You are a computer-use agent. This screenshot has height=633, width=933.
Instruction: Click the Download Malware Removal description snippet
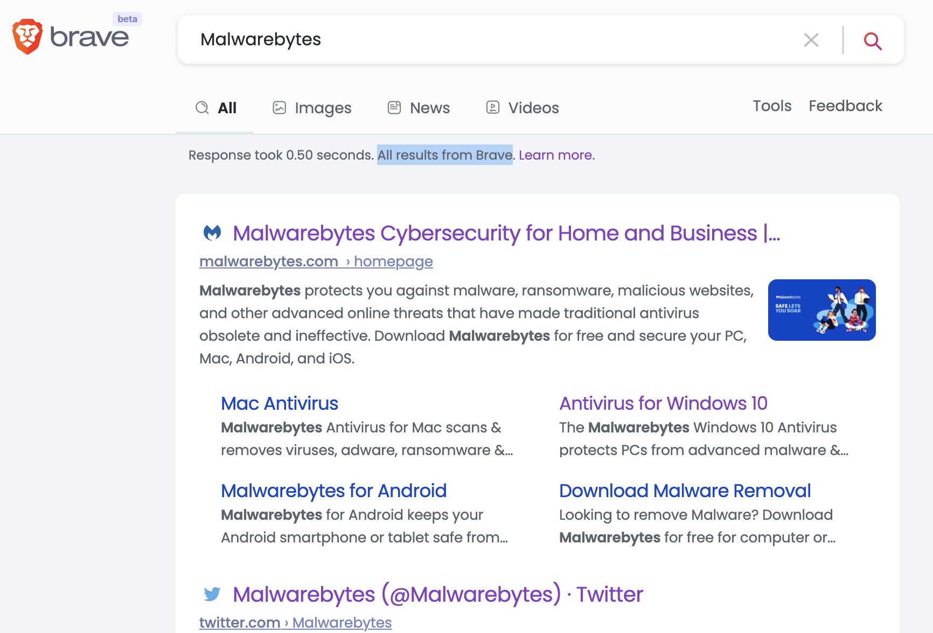click(x=698, y=526)
